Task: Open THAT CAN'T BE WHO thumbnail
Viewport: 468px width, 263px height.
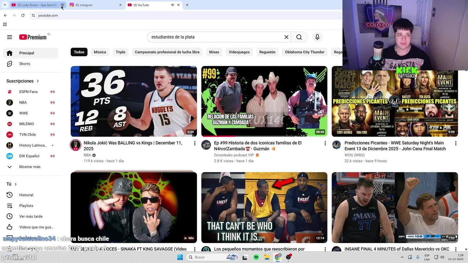Action: point(264,207)
